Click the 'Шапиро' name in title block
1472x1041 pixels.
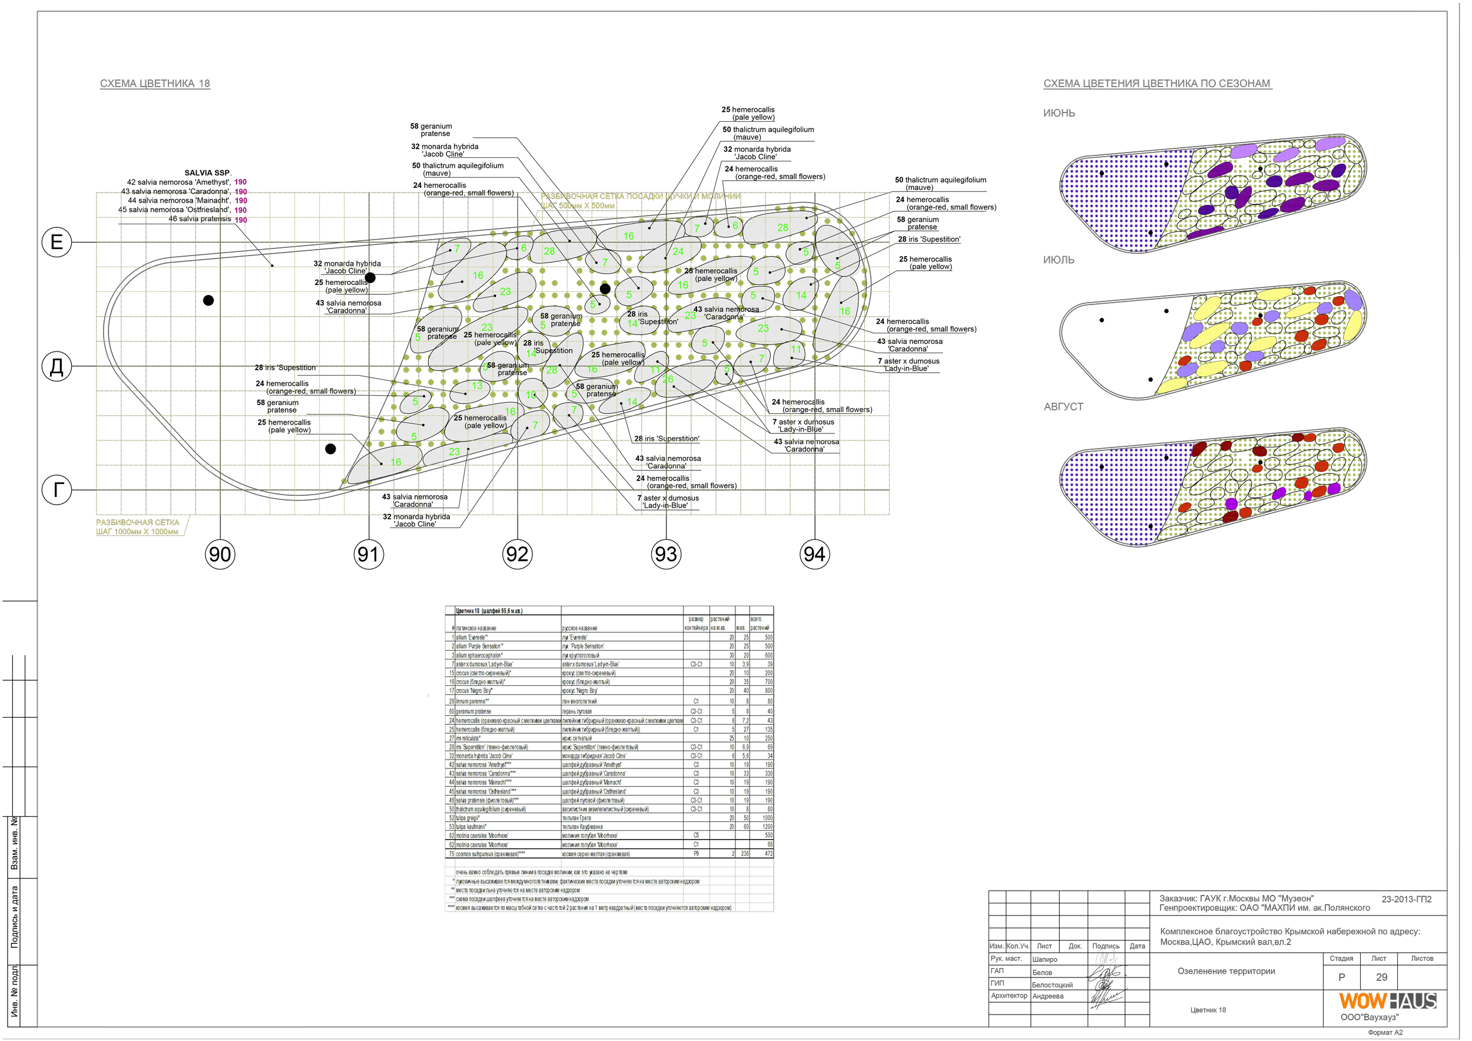click(x=1045, y=960)
